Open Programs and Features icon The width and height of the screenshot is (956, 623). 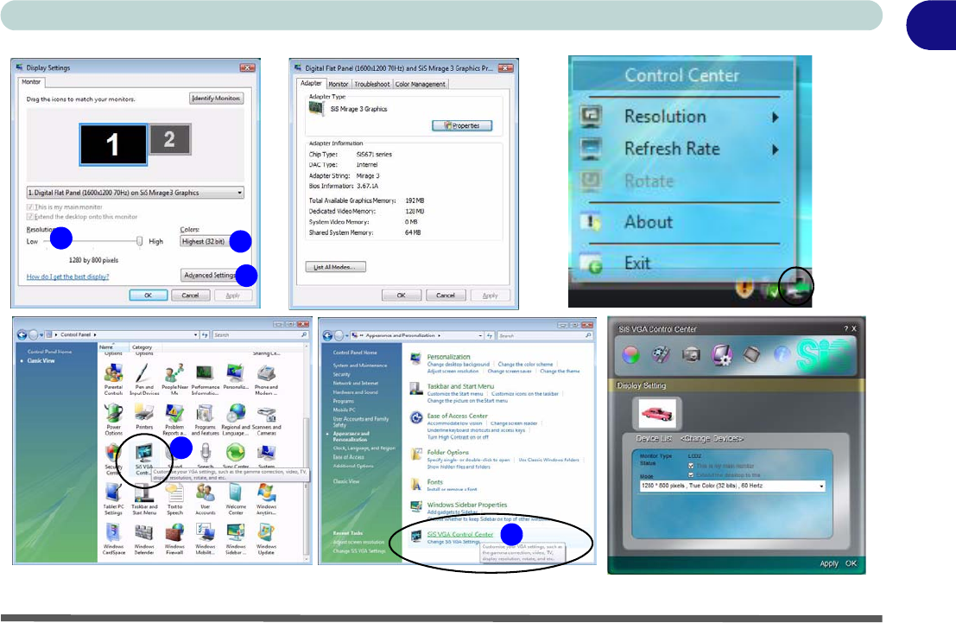click(x=205, y=419)
